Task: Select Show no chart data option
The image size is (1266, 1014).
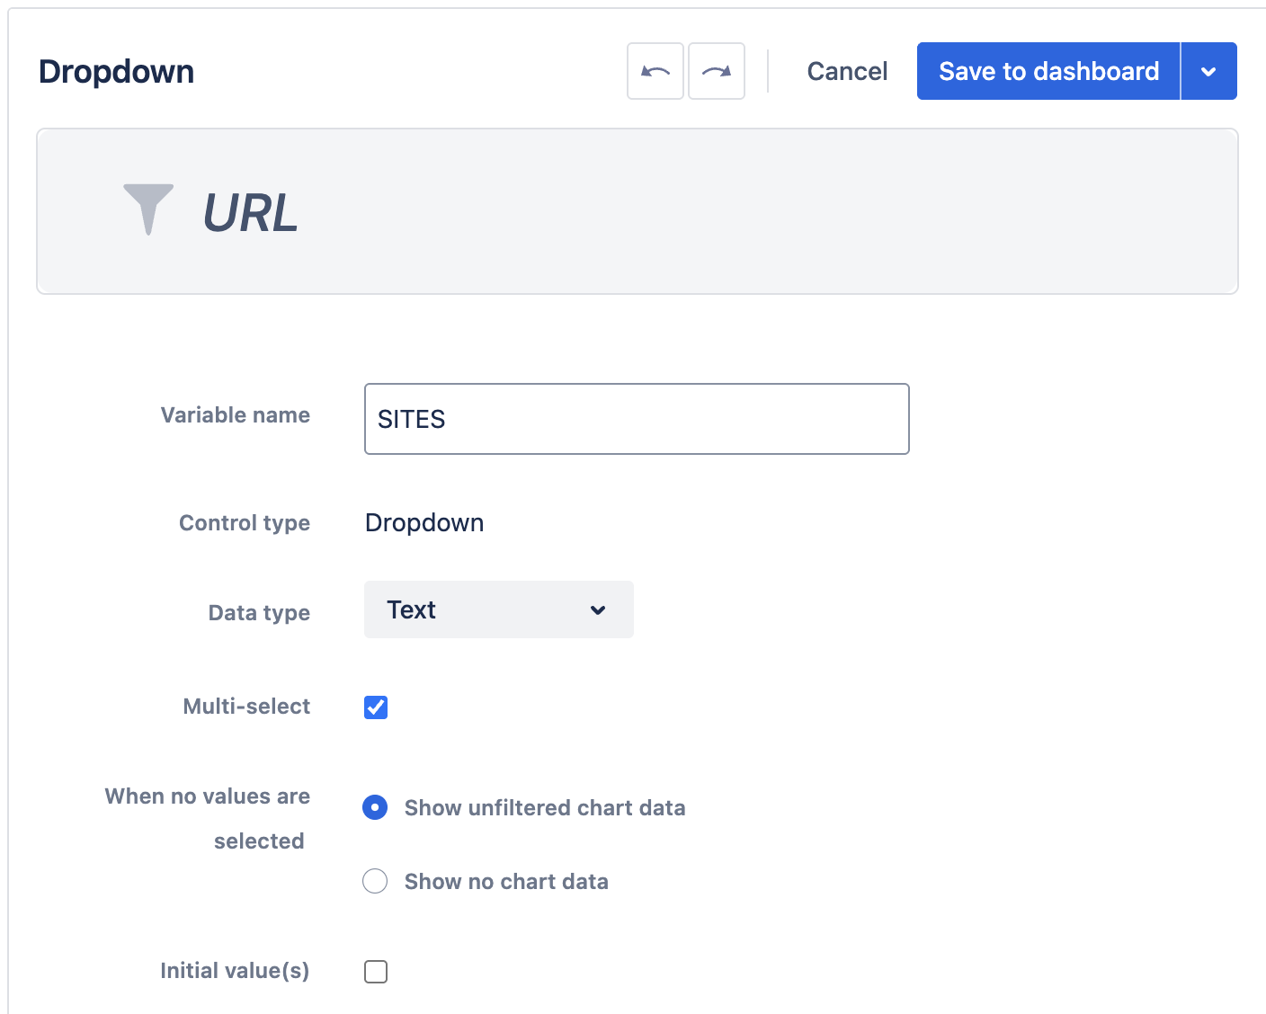Action: [x=375, y=881]
